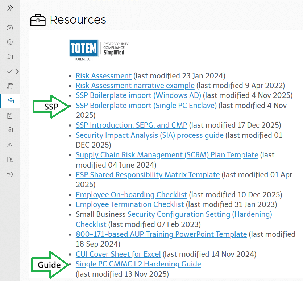Select the library books icon
The image size is (303, 281).
[10, 160]
